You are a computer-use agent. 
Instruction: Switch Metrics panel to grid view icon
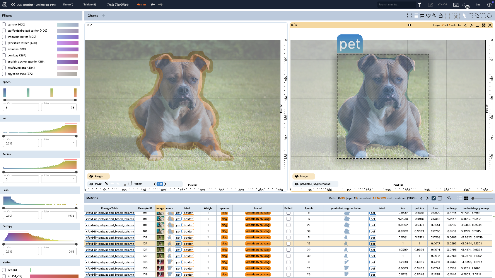point(466,198)
